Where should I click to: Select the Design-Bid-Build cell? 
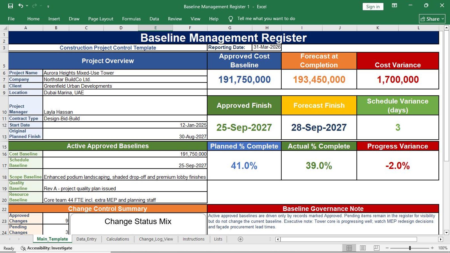point(125,118)
